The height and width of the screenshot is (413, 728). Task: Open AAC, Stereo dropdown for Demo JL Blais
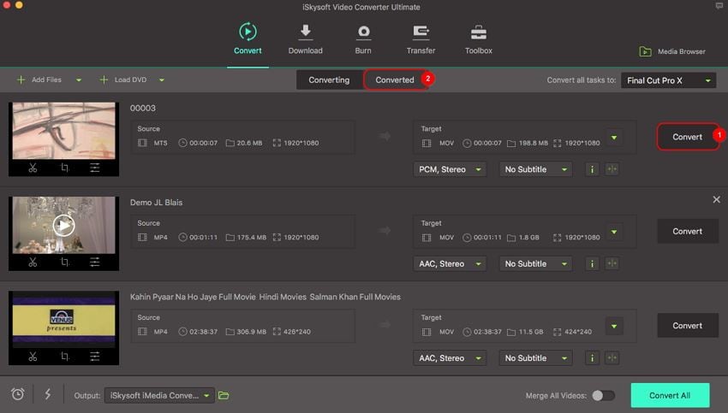click(x=450, y=263)
